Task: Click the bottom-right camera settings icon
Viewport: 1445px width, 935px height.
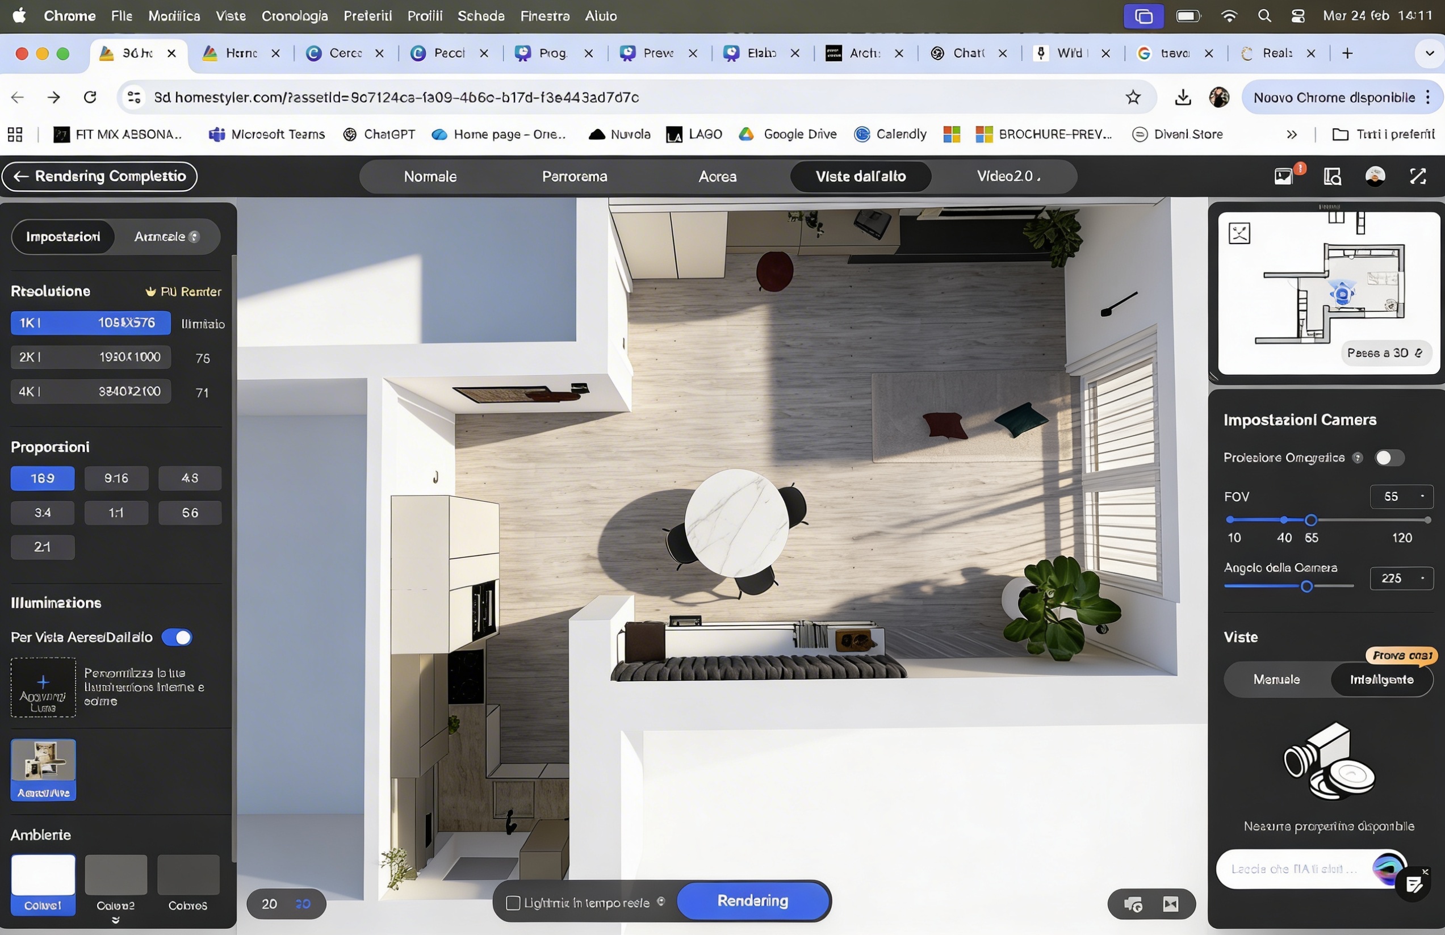Action: (1132, 905)
